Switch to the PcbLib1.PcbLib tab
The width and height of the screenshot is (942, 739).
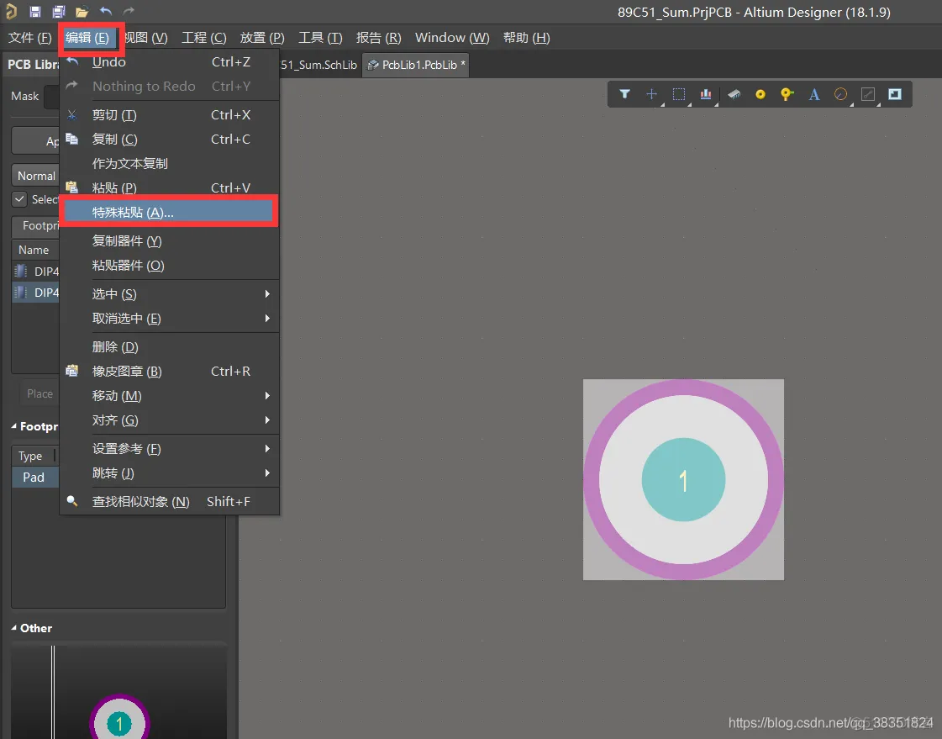pyautogui.click(x=416, y=64)
